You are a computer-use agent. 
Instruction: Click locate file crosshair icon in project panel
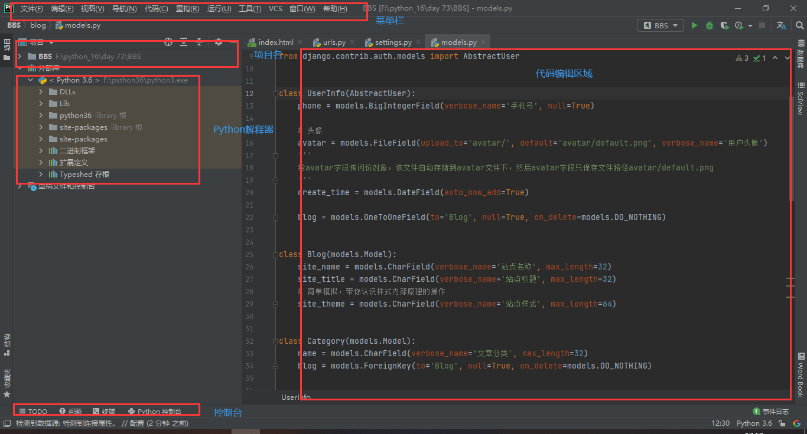[x=168, y=42]
